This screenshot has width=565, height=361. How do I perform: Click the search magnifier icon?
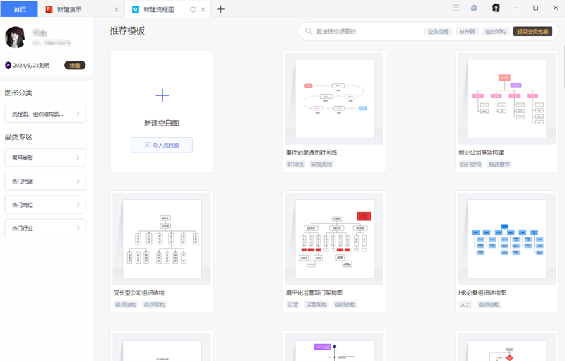pyautogui.click(x=309, y=31)
